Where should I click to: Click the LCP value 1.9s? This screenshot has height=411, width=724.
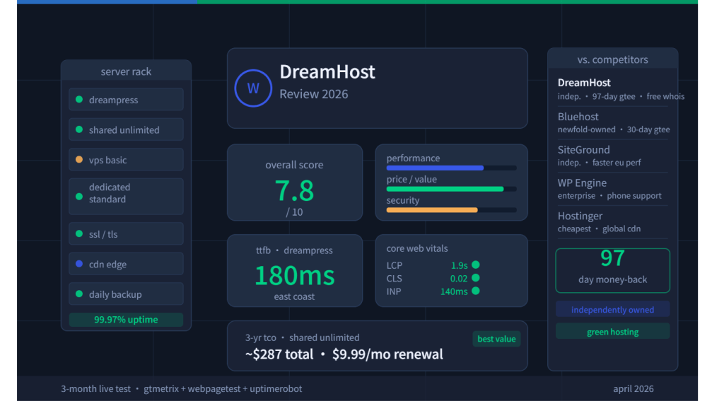[x=459, y=265]
